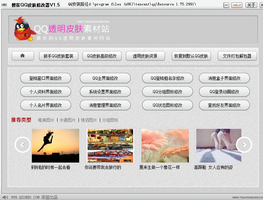Open QQ状态图标修改 option

tap(168, 105)
